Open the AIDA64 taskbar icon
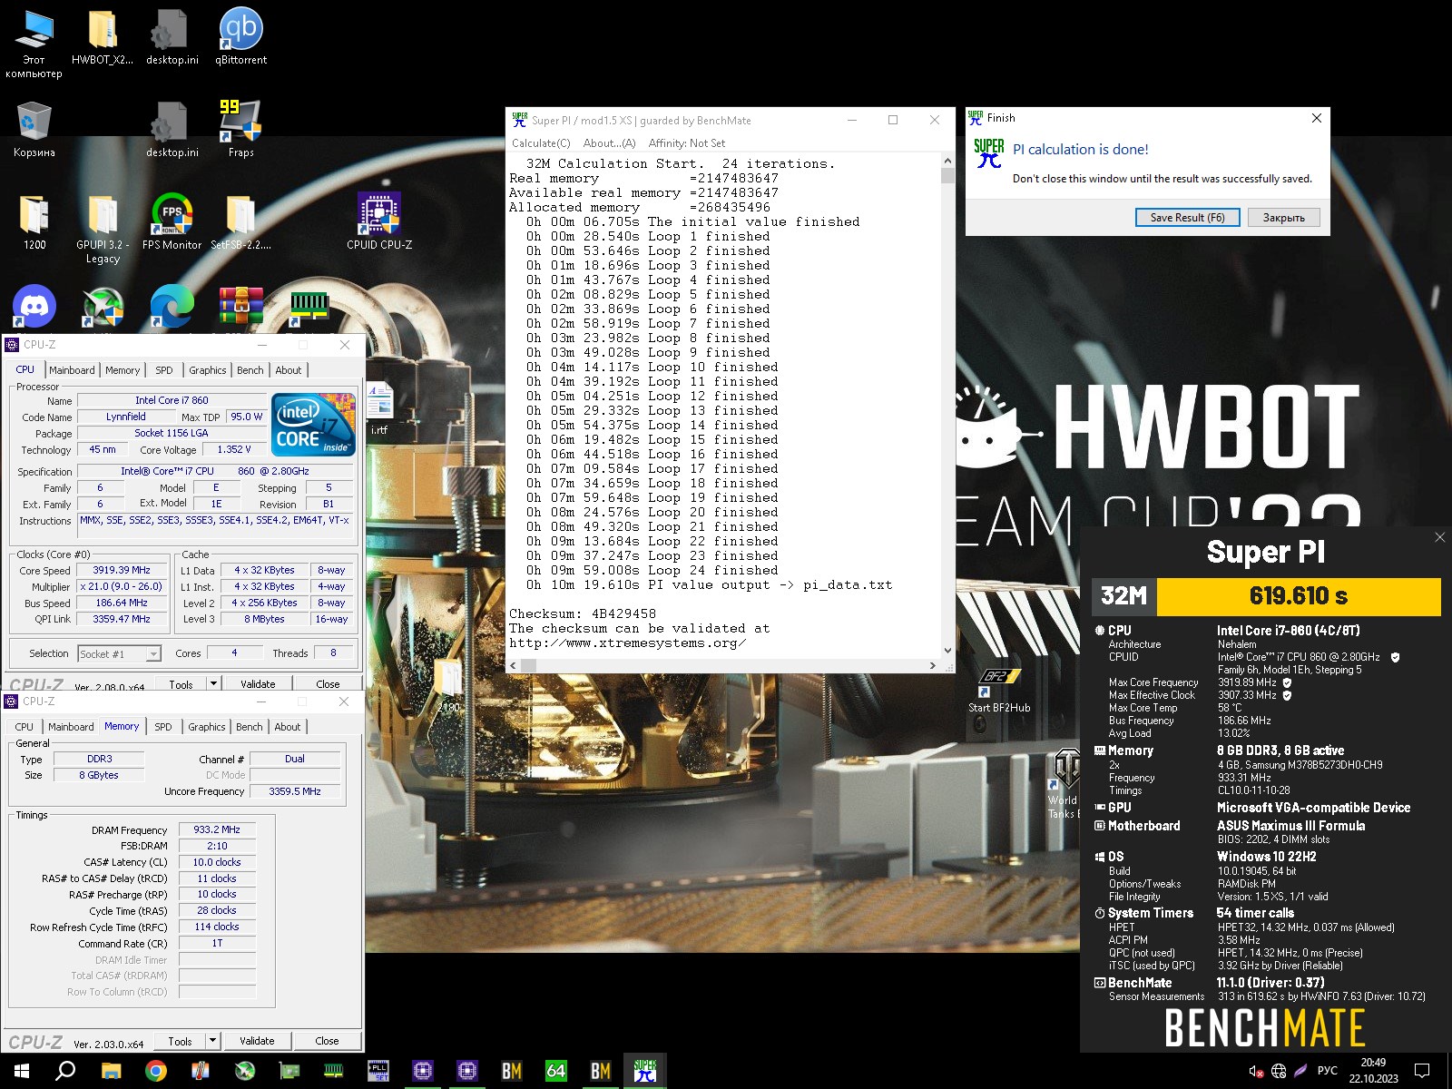 (x=556, y=1071)
